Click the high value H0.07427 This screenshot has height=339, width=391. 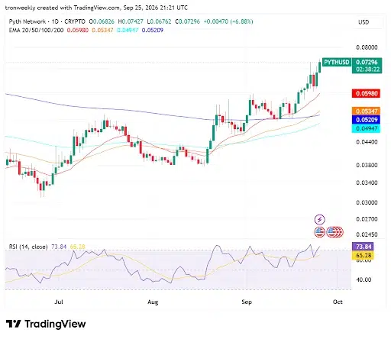(131, 21)
